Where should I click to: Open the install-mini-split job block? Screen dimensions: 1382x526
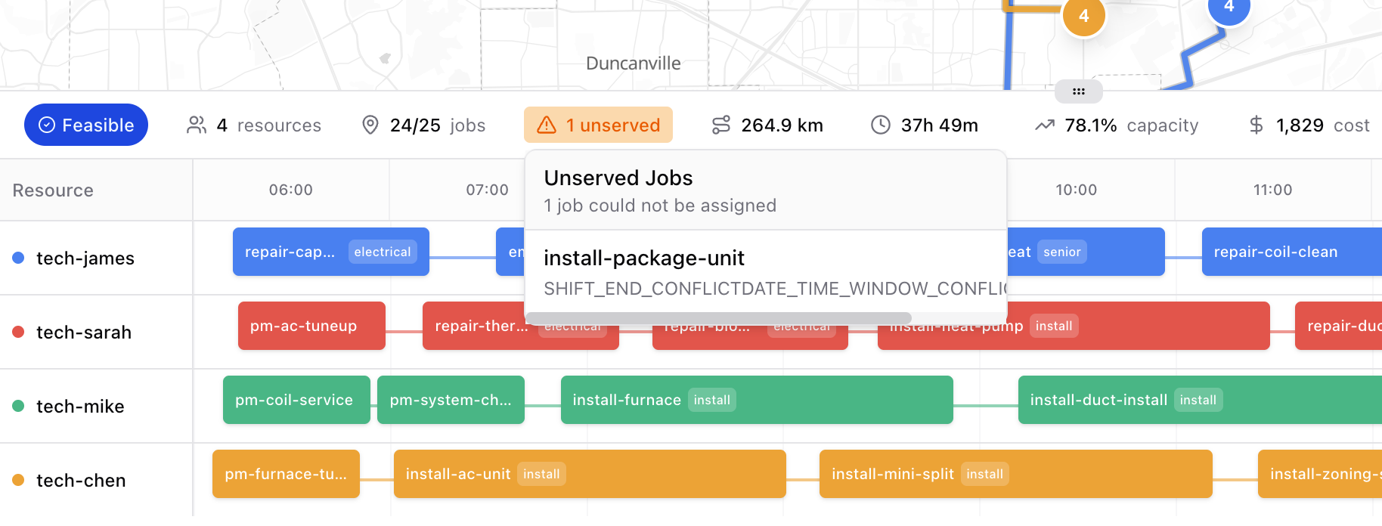(1016, 474)
